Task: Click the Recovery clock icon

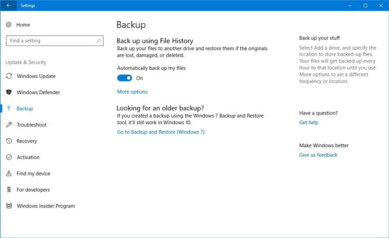Action: click(x=9, y=141)
